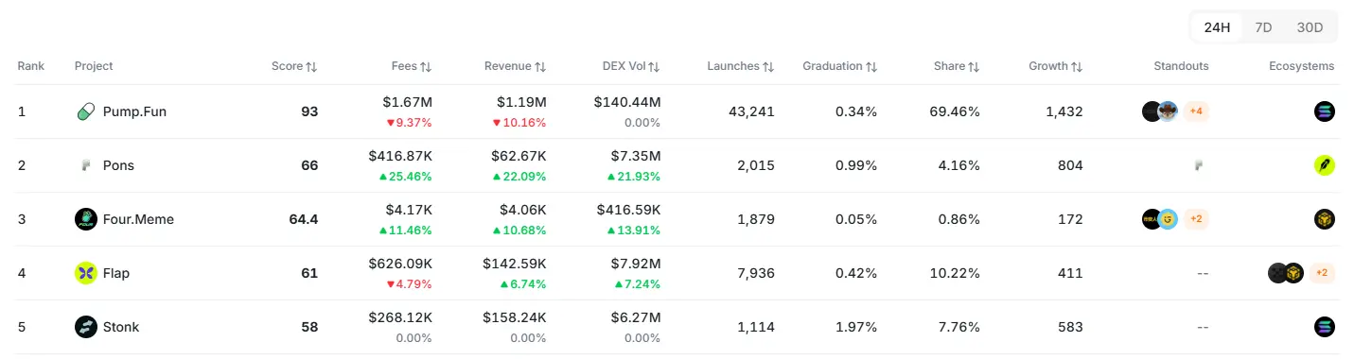Sort table by Launches column arrows
This screenshot has height=359, width=1372.
point(768,67)
